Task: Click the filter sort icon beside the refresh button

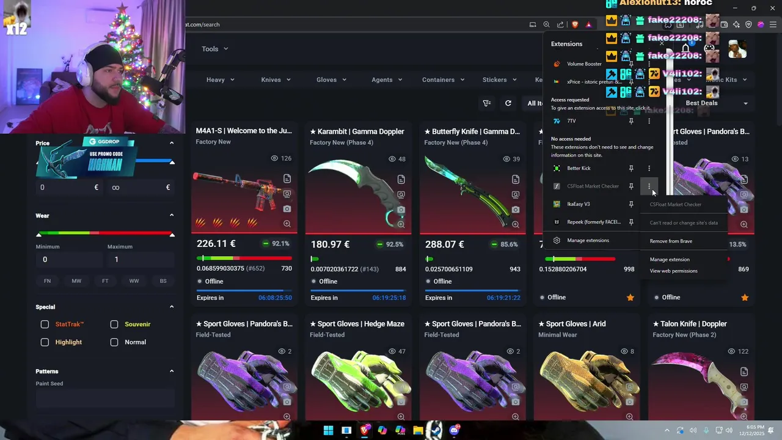Action: point(487,103)
